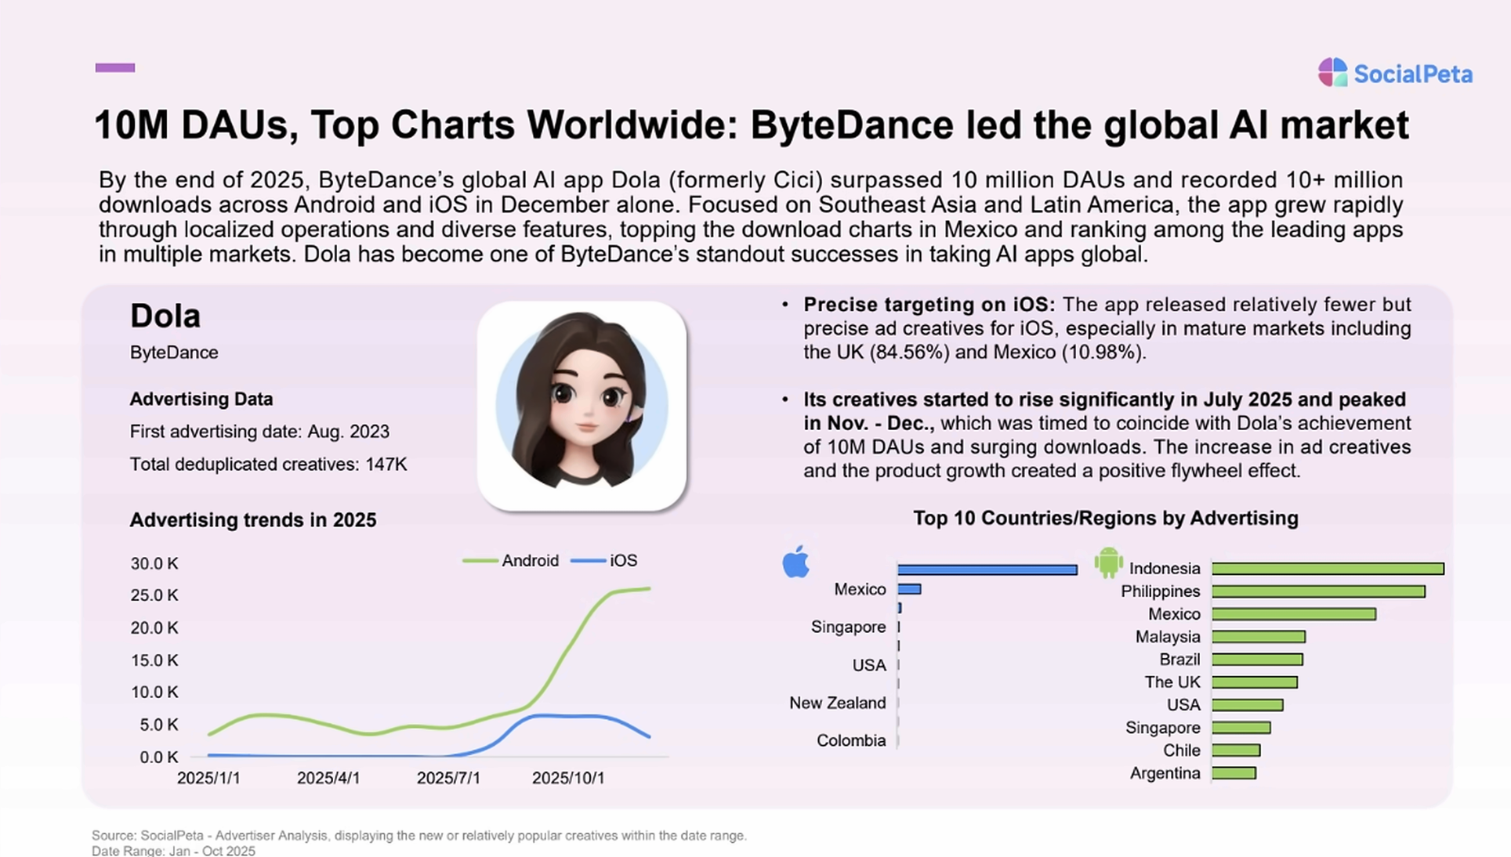Click the SocialPeta logo icon
The width and height of the screenshot is (1511, 857).
pos(1332,73)
